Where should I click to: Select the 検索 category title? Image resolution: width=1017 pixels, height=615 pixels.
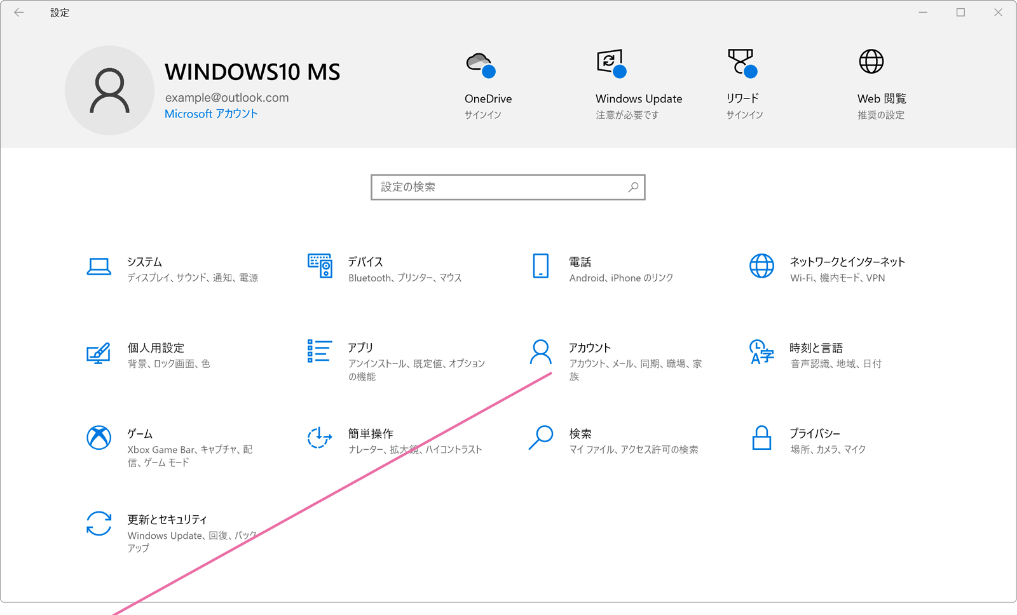click(x=580, y=433)
